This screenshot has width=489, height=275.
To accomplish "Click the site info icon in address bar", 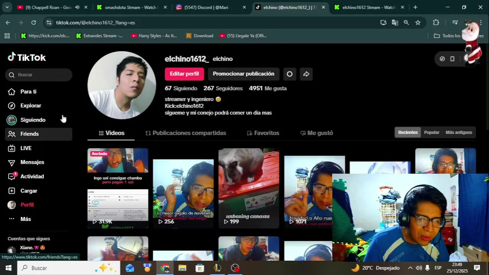I will pos(49,23).
